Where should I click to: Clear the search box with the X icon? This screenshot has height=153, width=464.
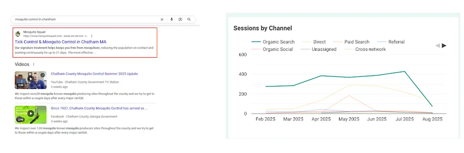point(162,20)
